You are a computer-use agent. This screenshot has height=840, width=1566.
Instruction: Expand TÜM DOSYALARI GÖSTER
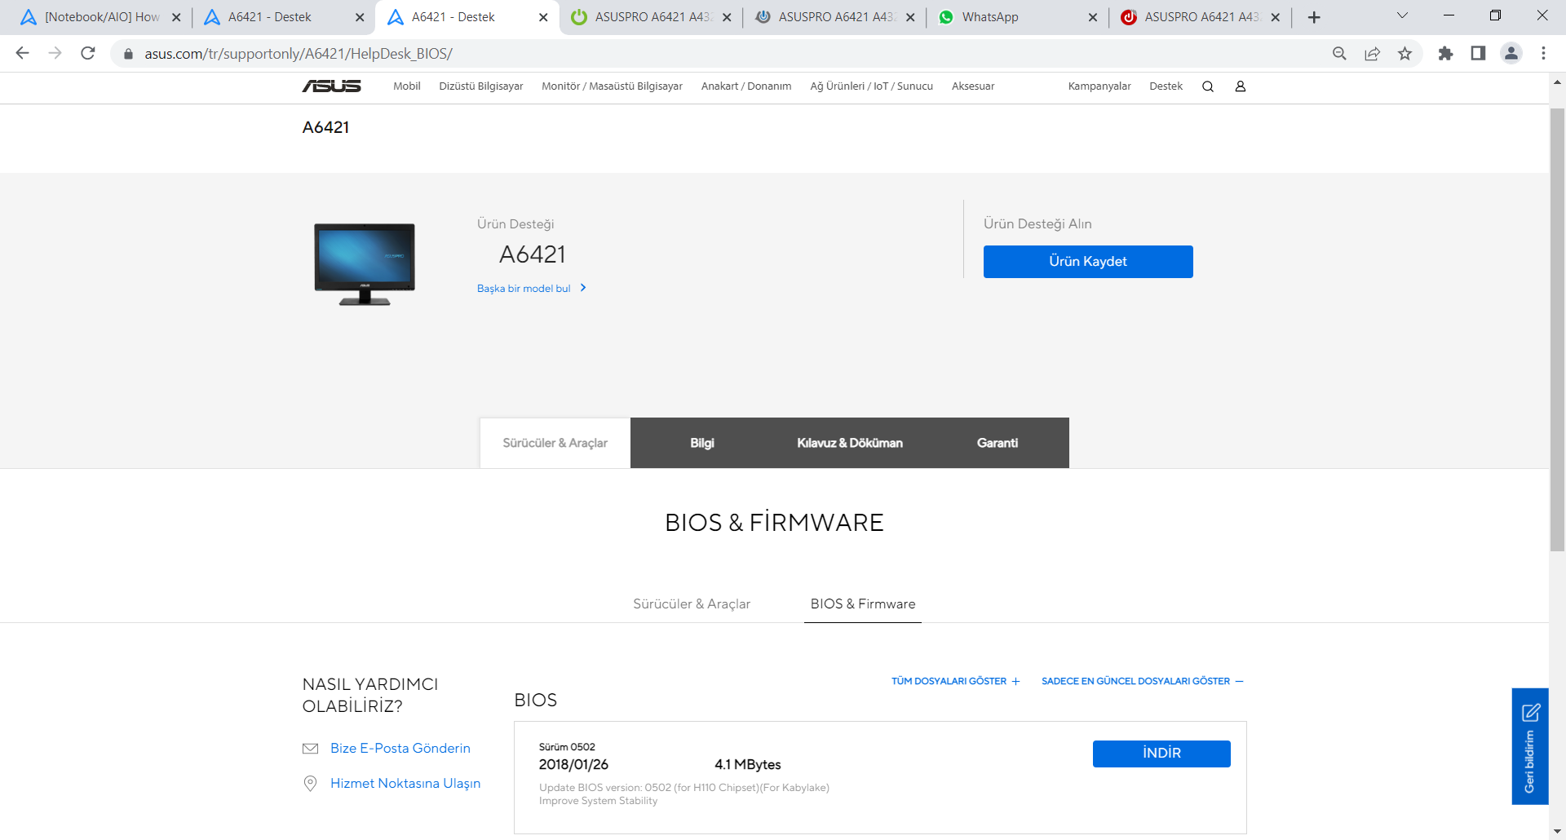click(955, 681)
